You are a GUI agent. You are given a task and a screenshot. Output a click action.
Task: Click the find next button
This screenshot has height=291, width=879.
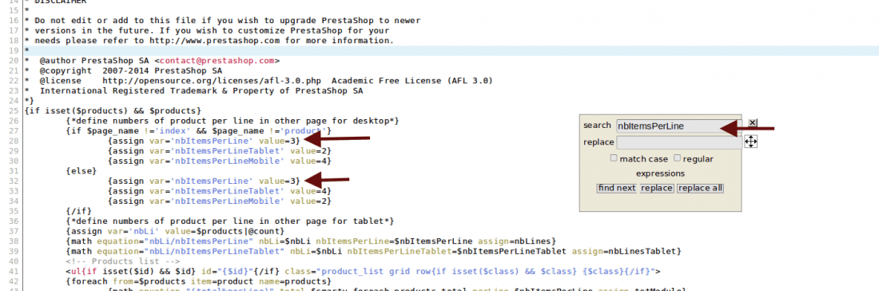[617, 188]
